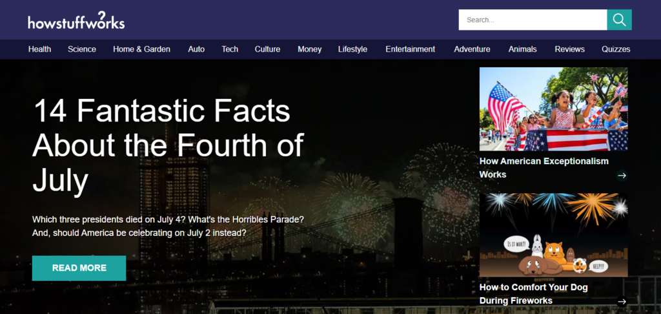Select the Culture navigation item
This screenshot has height=314, width=661.
[x=267, y=49]
